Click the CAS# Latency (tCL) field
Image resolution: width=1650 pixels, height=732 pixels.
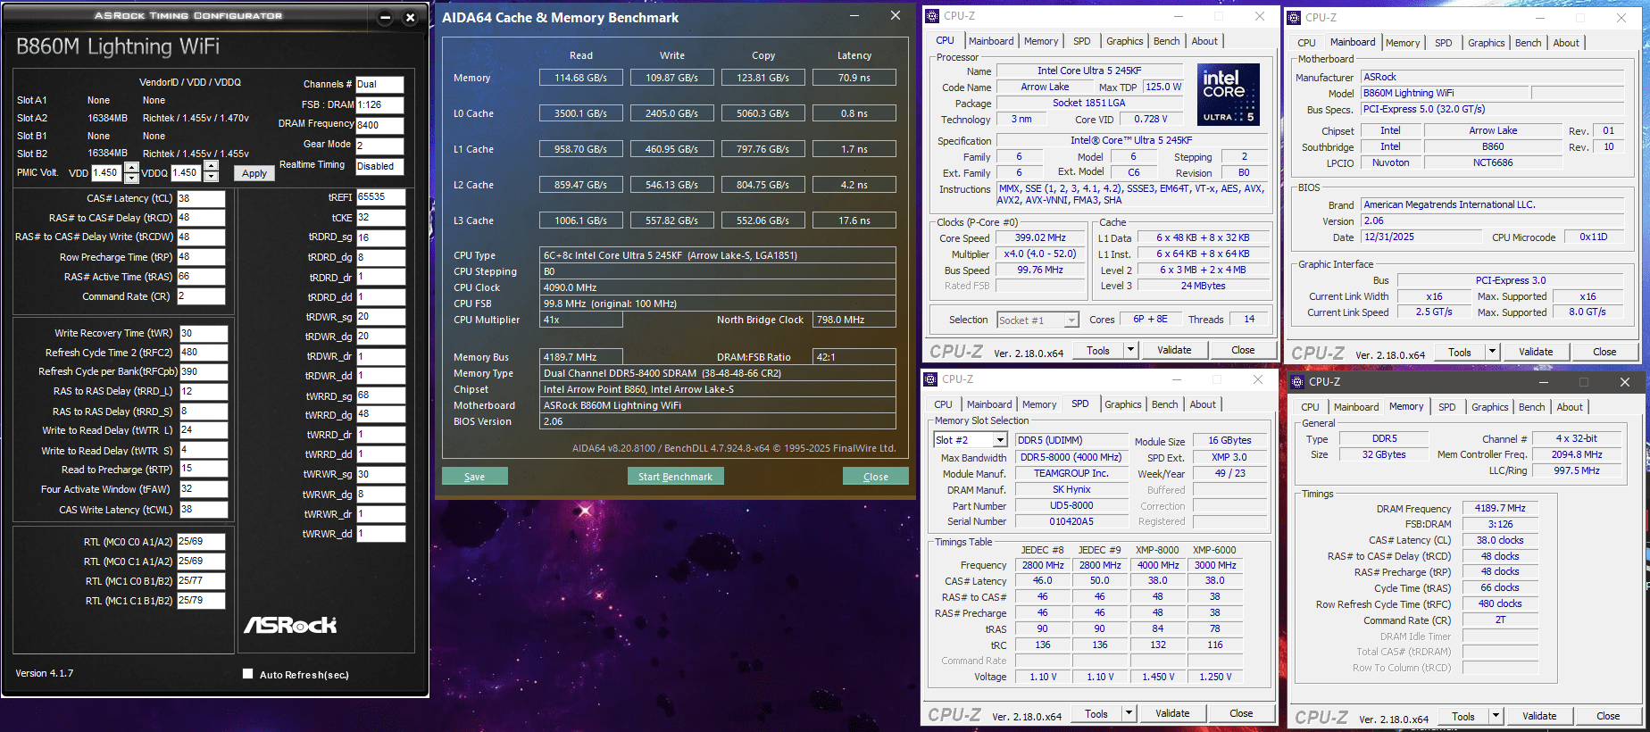point(201,198)
